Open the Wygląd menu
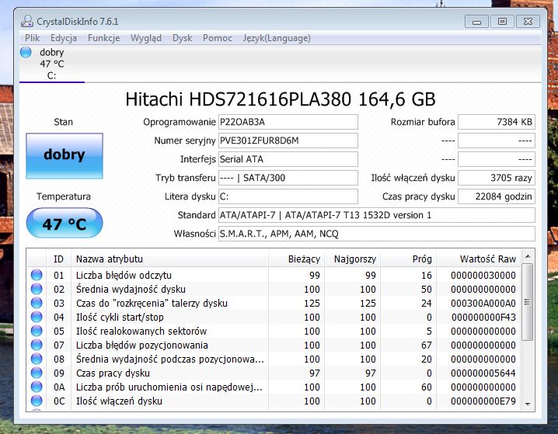Viewport: 558px width, 434px height. point(146,38)
